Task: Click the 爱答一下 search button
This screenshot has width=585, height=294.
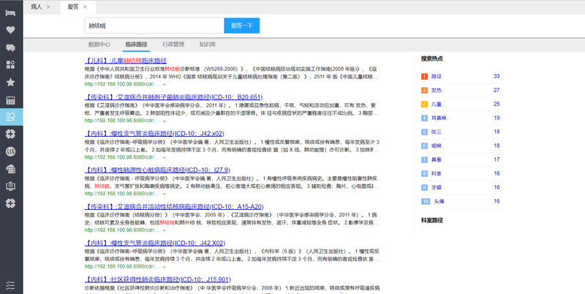Action: tap(242, 26)
